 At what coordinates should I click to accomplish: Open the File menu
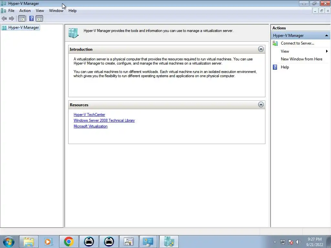(11, 11)
